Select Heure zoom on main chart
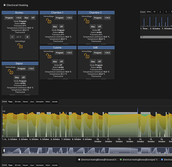The height and width of the screenshot is (167, 172). point(25,101)
